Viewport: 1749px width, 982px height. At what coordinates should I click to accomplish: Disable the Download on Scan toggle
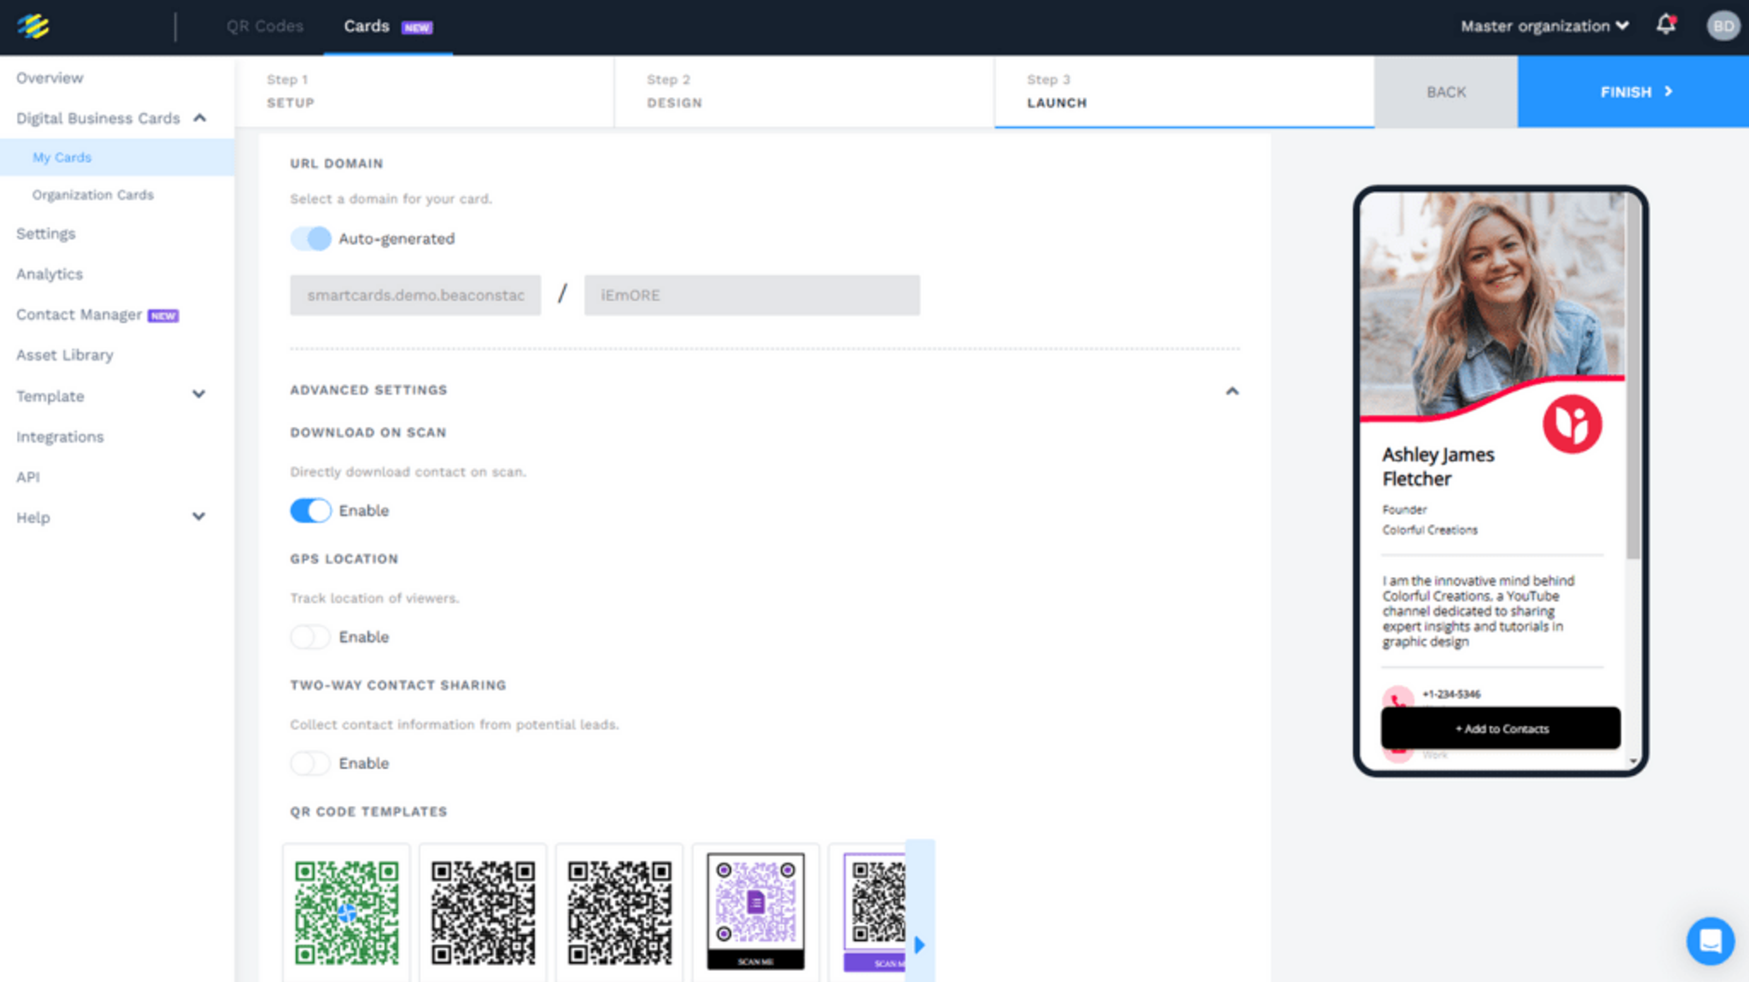coord(310,511)
